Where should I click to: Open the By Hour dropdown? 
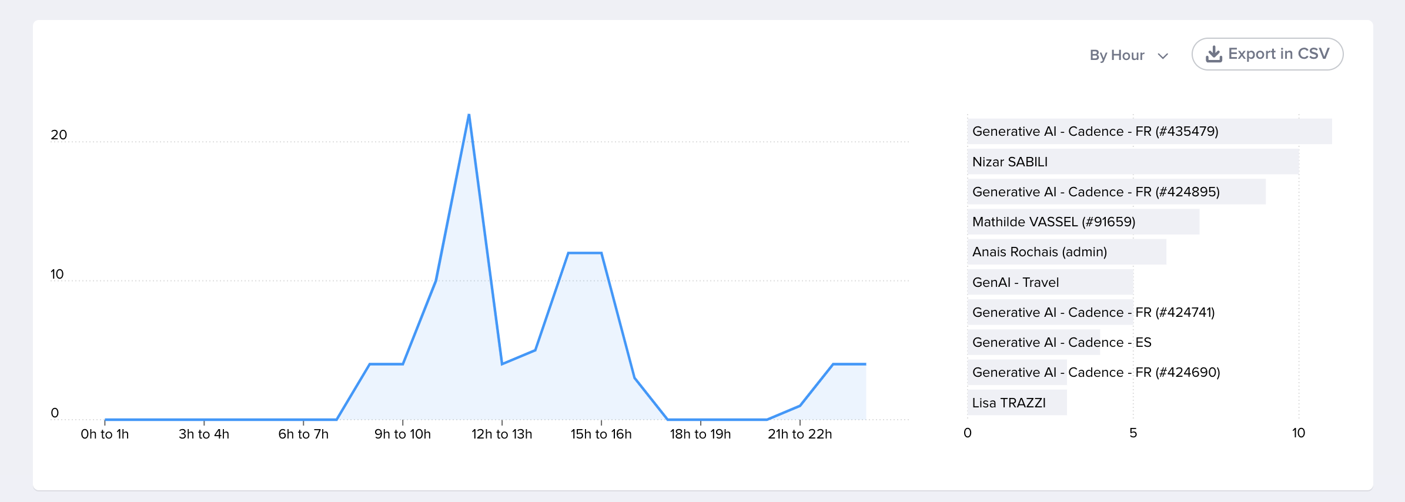click(1128, 55)
